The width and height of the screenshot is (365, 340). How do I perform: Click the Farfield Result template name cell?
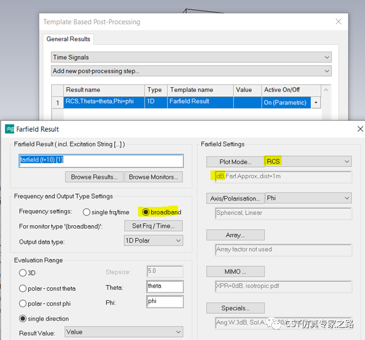(x=201, y=103)
